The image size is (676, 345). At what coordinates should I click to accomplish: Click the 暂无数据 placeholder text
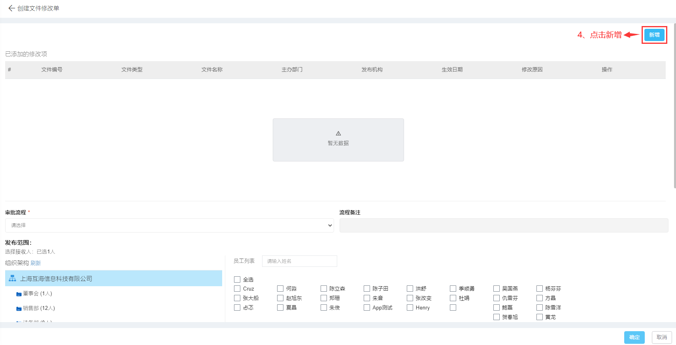[338, 143]
